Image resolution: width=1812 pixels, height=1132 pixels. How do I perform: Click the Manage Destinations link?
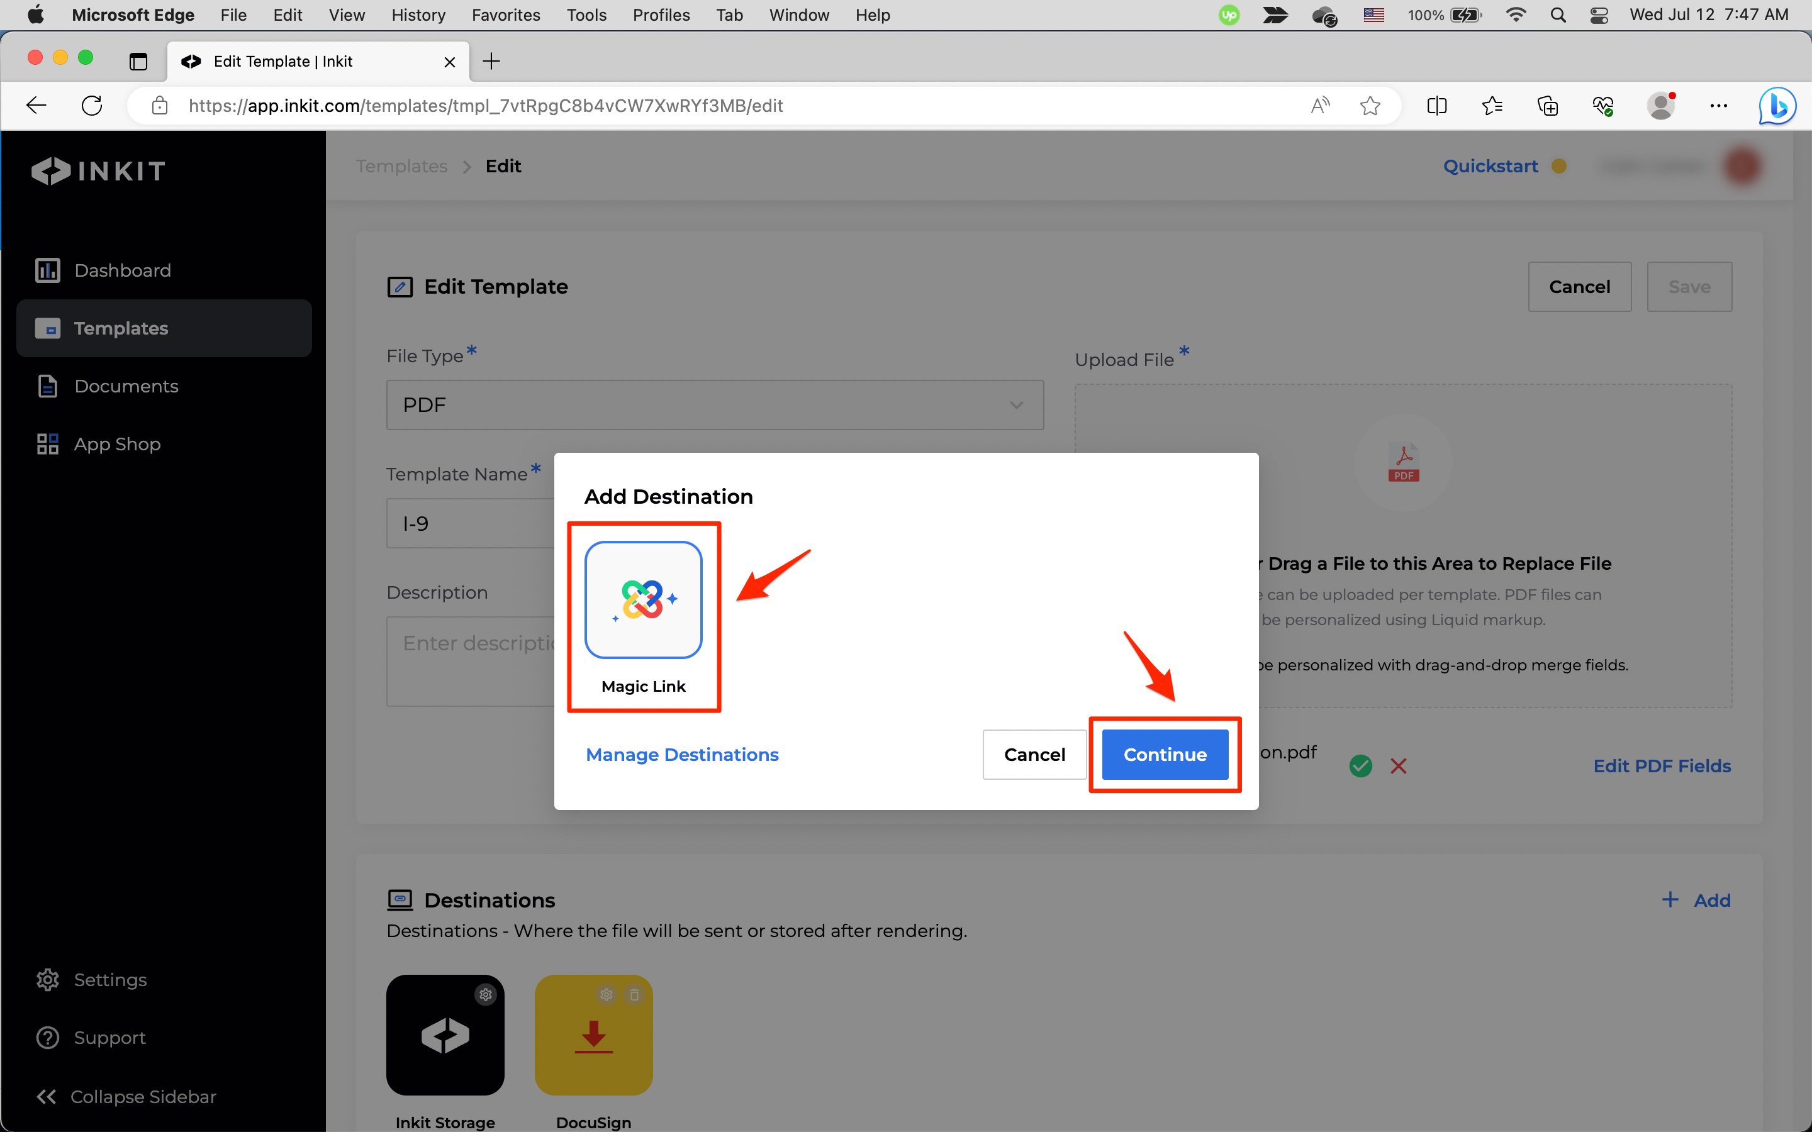[x=681, y=754]
